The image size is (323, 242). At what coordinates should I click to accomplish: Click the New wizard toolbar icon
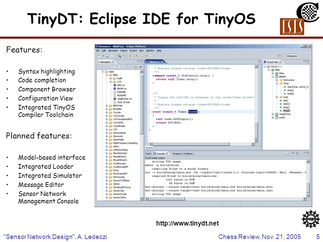(x=99, y=56)
